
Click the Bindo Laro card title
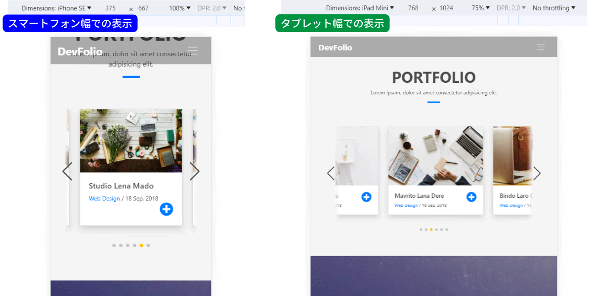[515, 196]
